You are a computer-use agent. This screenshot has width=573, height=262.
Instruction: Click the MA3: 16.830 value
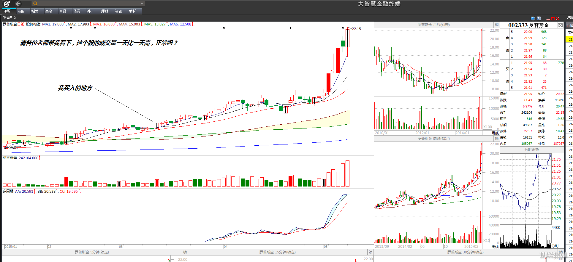coord(104,24)
